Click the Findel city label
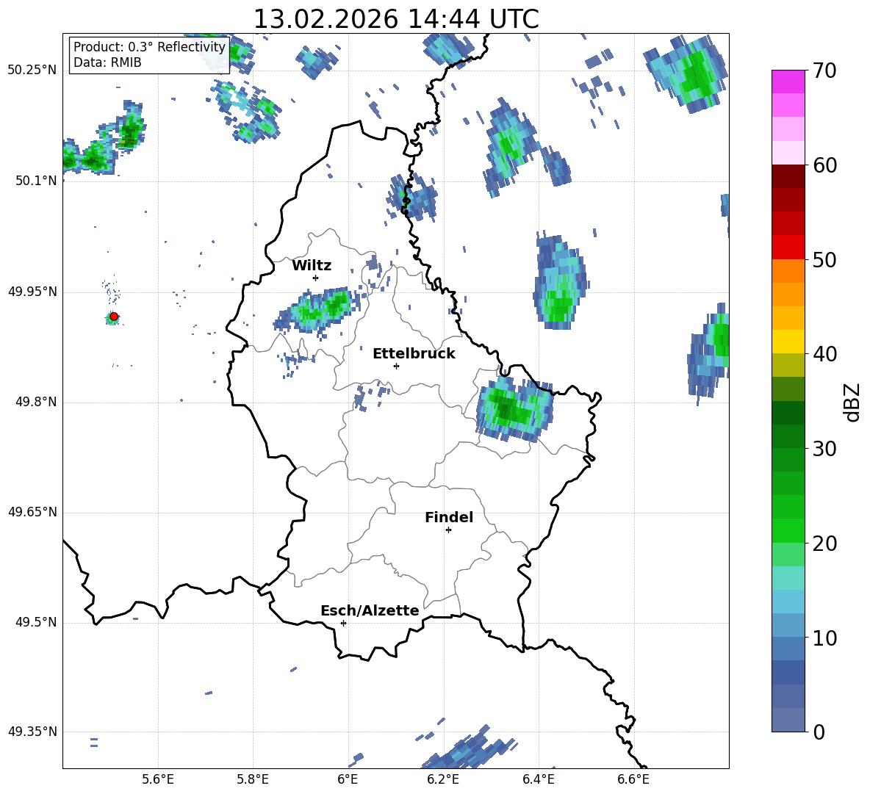The image size is (870, 794). point(449,517)
